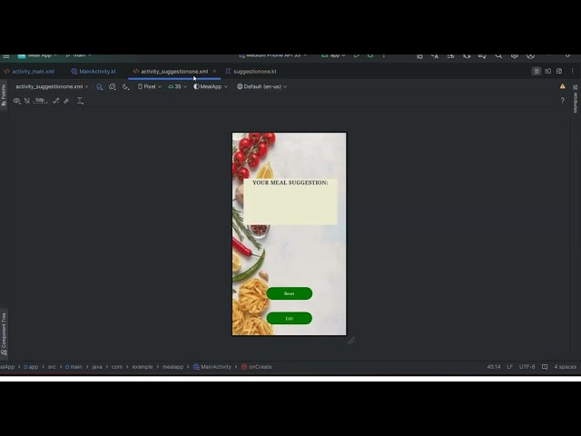Screen dimensions: 581x436
Task: Click the IDE settings gear icon
Action: (515, 56)
